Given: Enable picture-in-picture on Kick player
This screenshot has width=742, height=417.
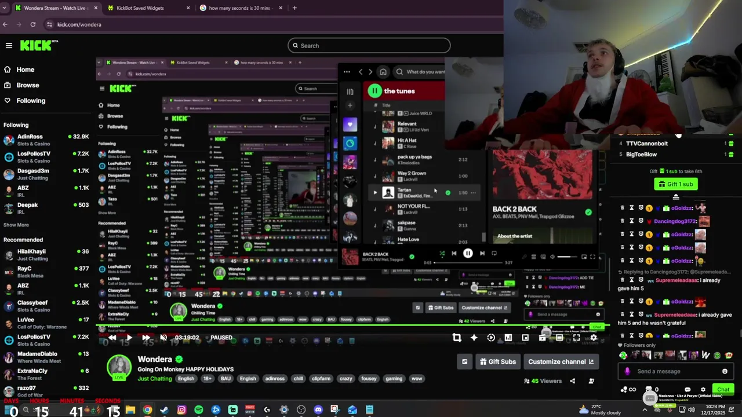Looking at the screenshot, I should tap(525, 338).
